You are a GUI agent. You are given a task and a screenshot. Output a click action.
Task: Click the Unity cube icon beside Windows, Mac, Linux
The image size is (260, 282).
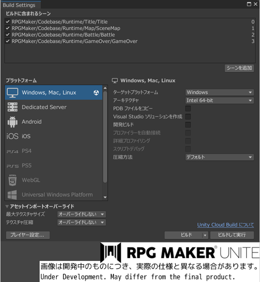click(96, 92)
